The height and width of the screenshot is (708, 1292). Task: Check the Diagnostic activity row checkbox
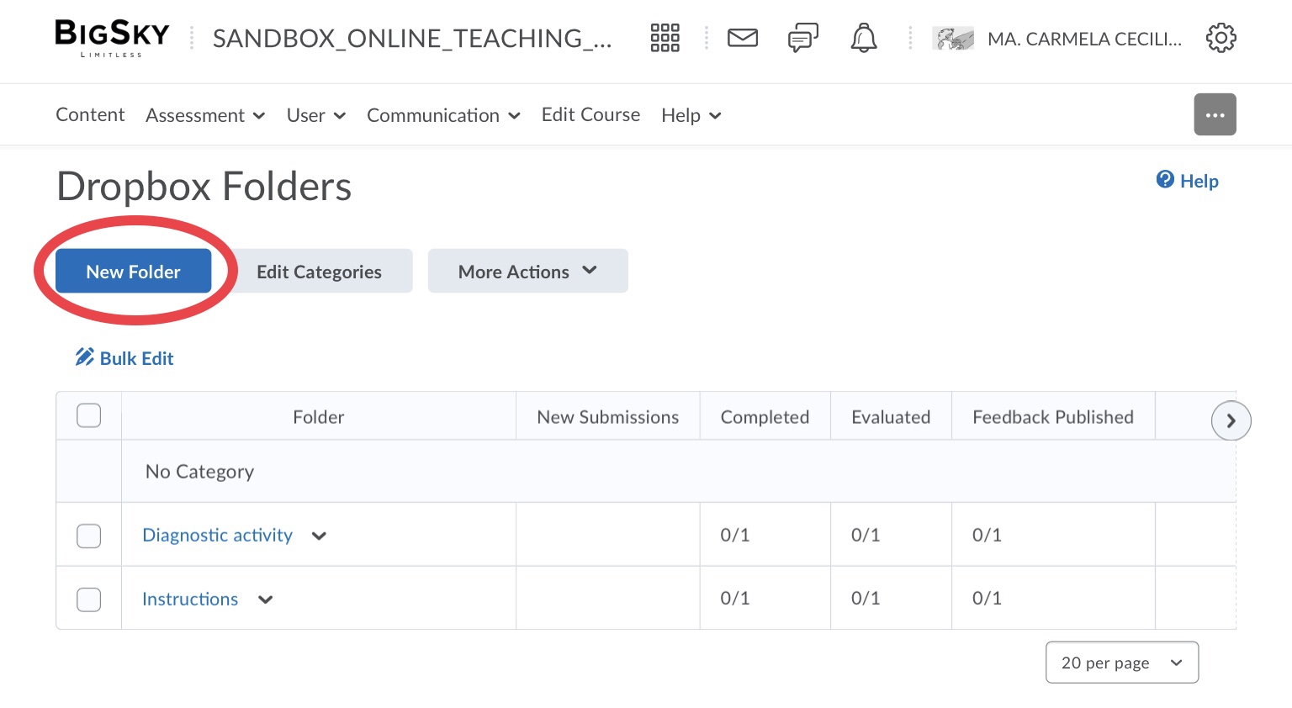point(89,536)
